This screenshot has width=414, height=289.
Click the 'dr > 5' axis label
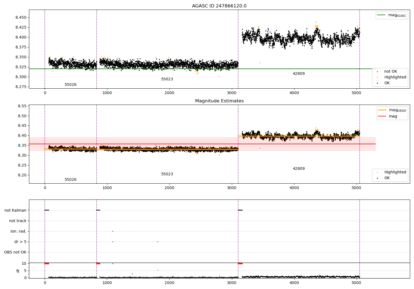(20, 242)
